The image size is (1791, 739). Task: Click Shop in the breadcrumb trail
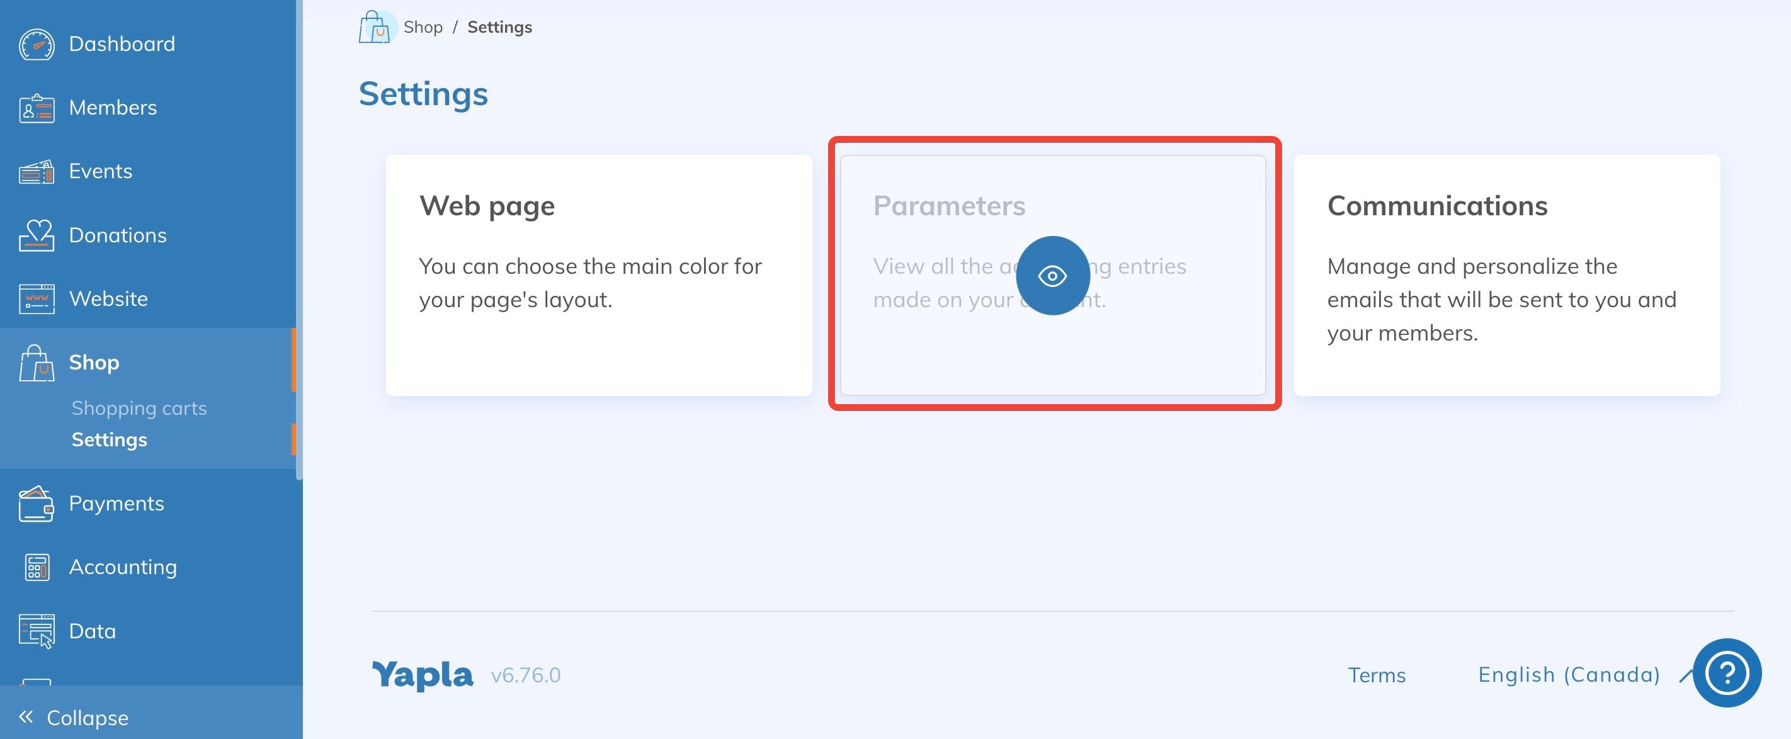[x=424, y=26]
